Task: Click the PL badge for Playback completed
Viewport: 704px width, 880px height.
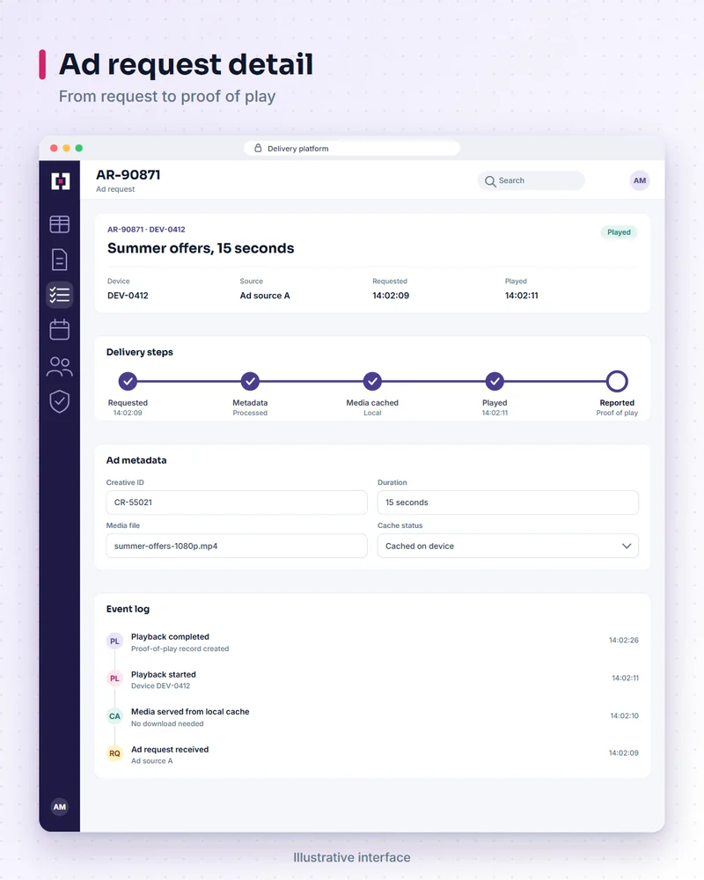Action: 114,641
